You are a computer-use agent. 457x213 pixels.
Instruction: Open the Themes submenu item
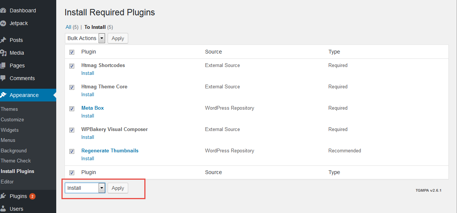point(9,109)
